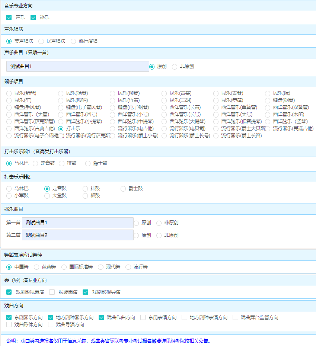
Task: Select 中国舞 dance type
Action: point(9,267)
